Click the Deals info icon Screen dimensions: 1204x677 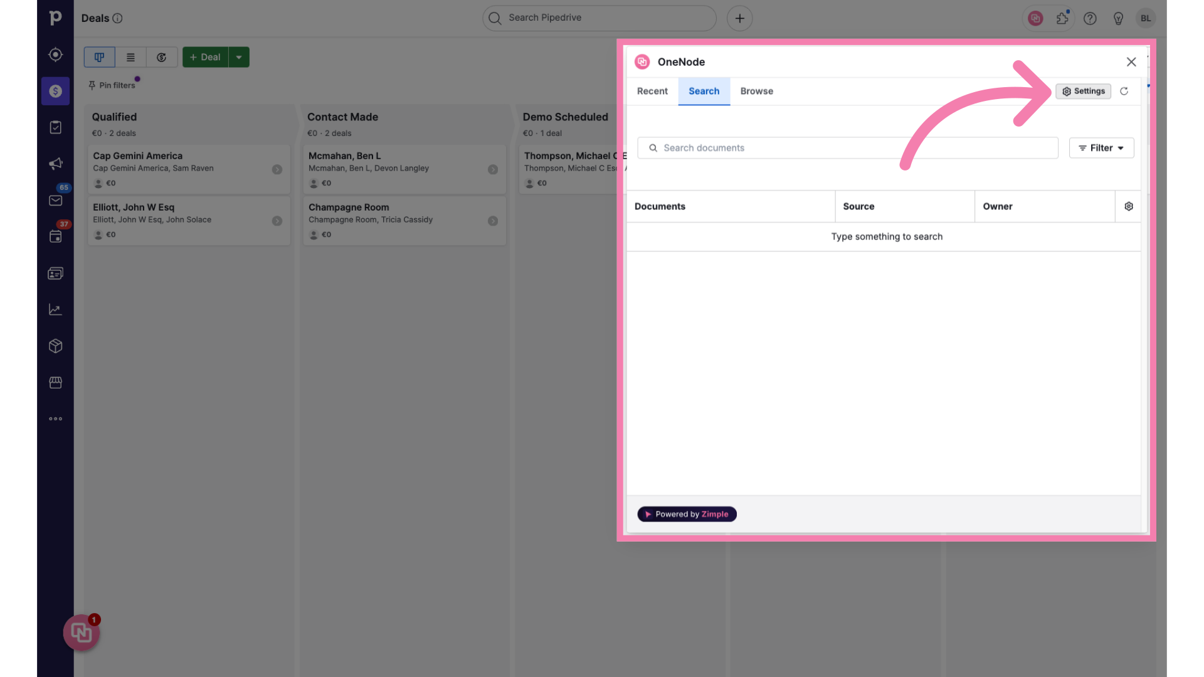click(x=117, y=18)
